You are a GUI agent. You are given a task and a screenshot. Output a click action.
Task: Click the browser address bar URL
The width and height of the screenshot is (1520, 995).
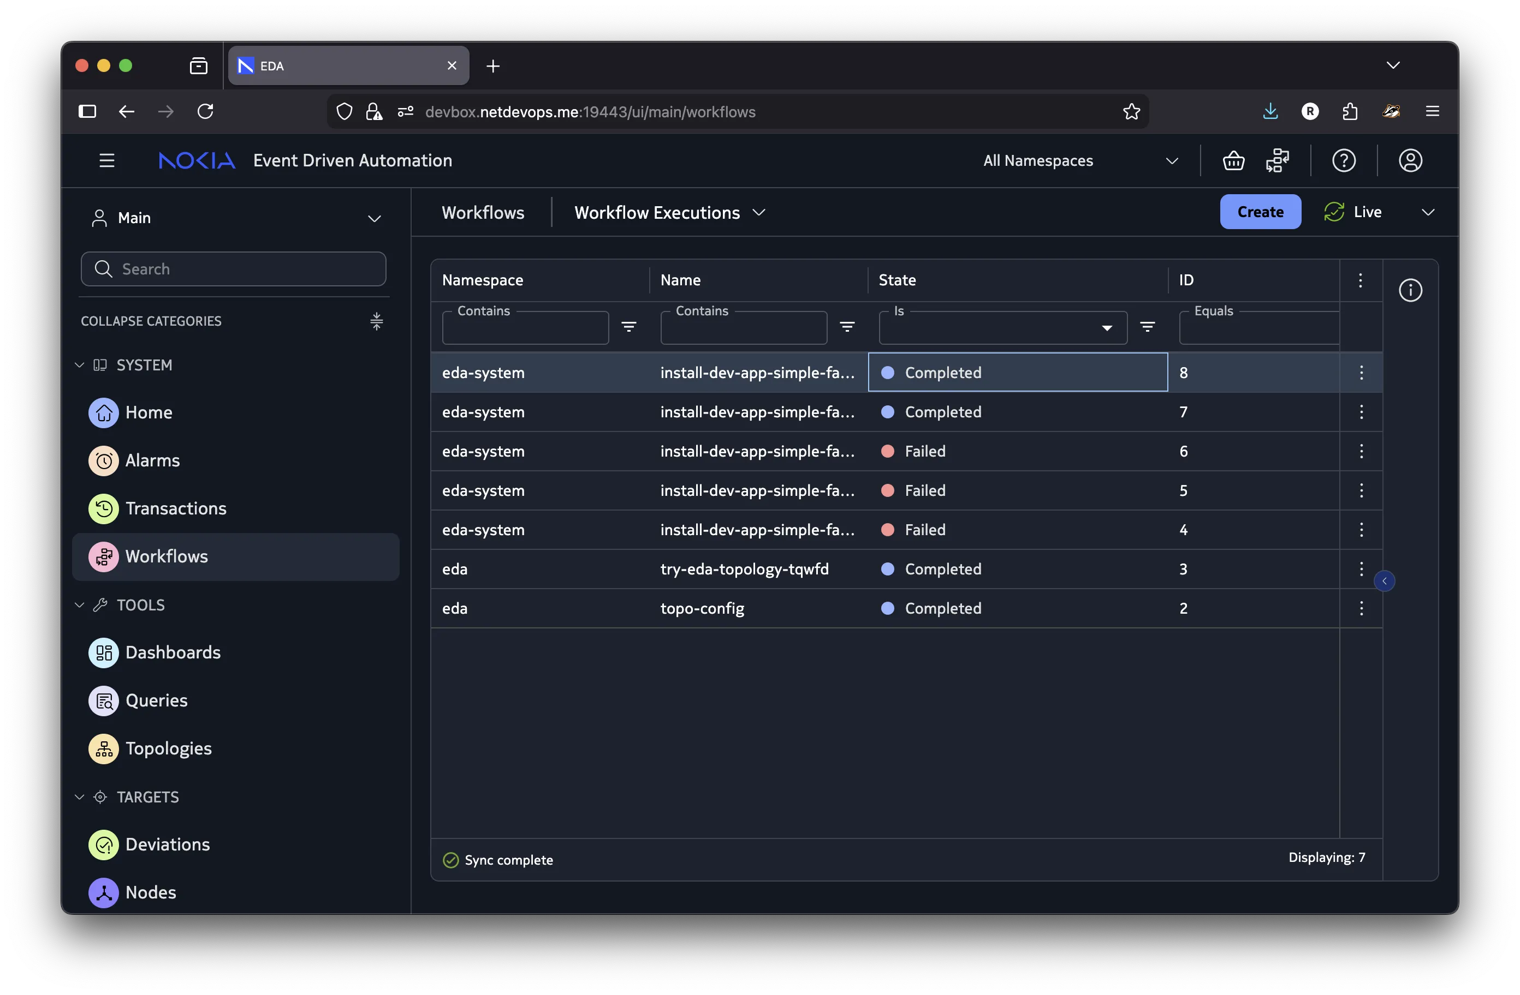[x=590, y=112]
